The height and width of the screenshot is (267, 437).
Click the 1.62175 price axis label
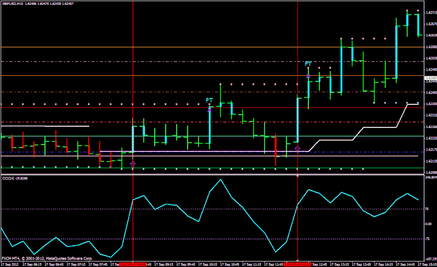pos(431,150)
